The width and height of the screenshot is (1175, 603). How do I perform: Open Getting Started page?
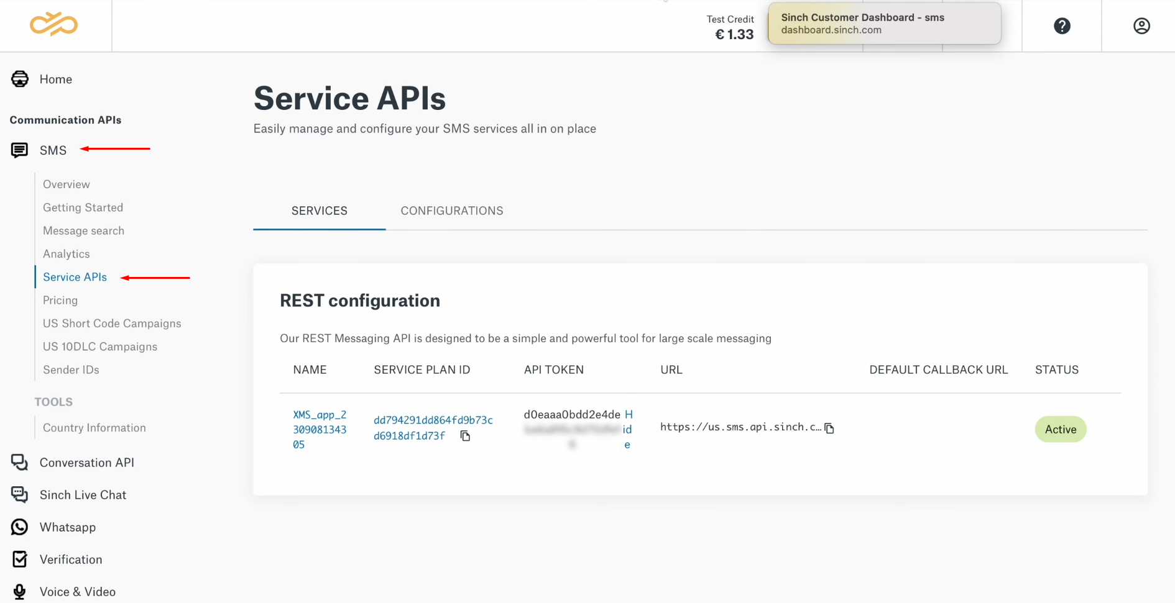pos(83,207)
